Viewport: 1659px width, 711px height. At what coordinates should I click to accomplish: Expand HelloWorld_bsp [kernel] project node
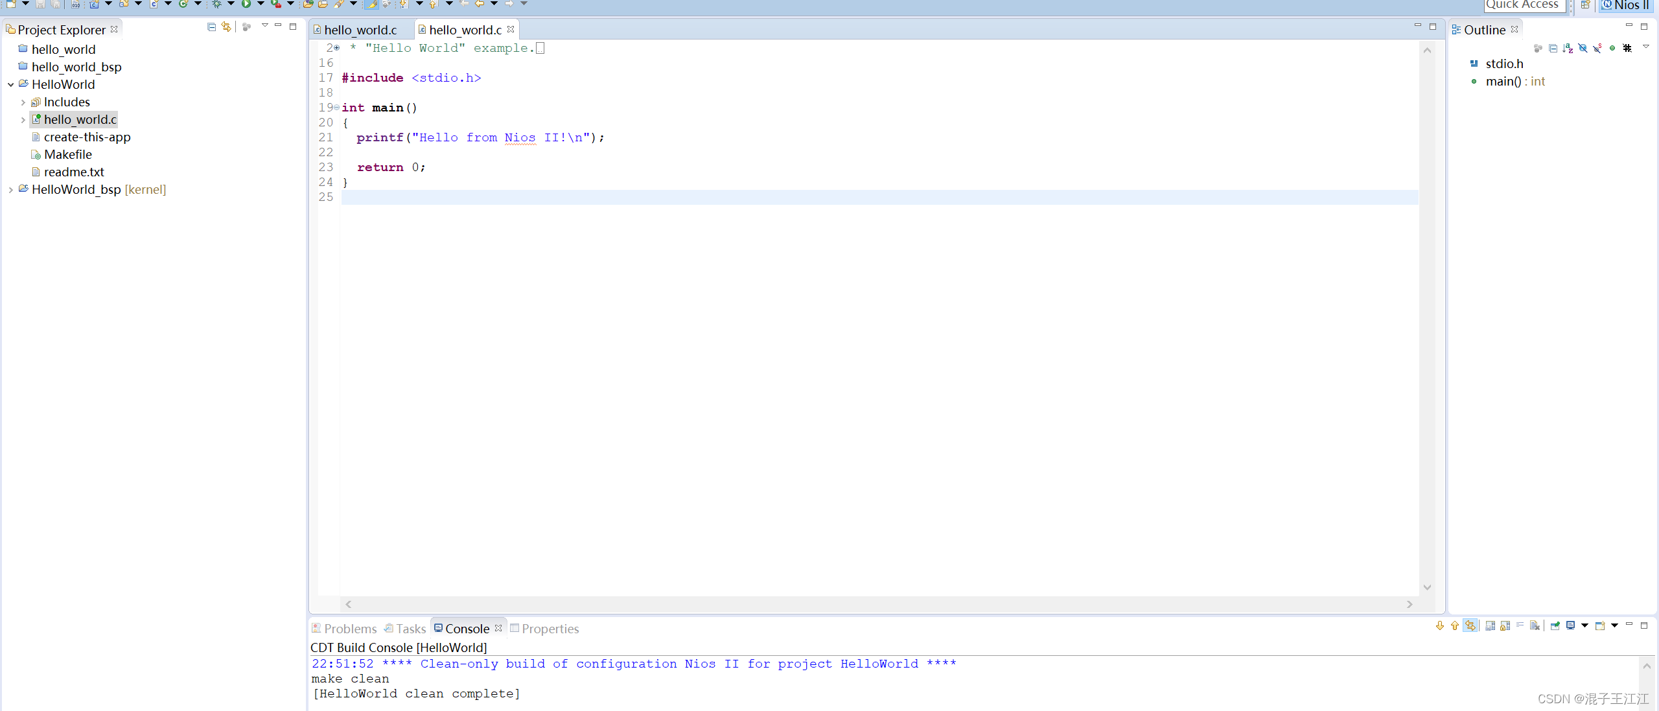(11, 189)
